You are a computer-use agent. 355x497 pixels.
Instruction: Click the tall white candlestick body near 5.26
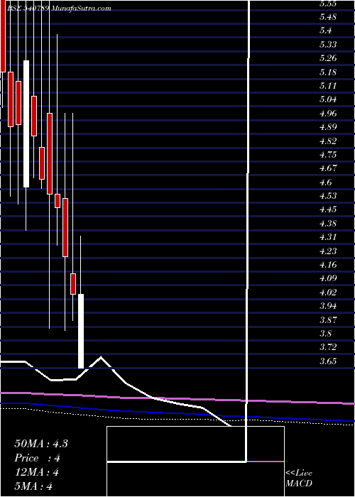point(26,124)
